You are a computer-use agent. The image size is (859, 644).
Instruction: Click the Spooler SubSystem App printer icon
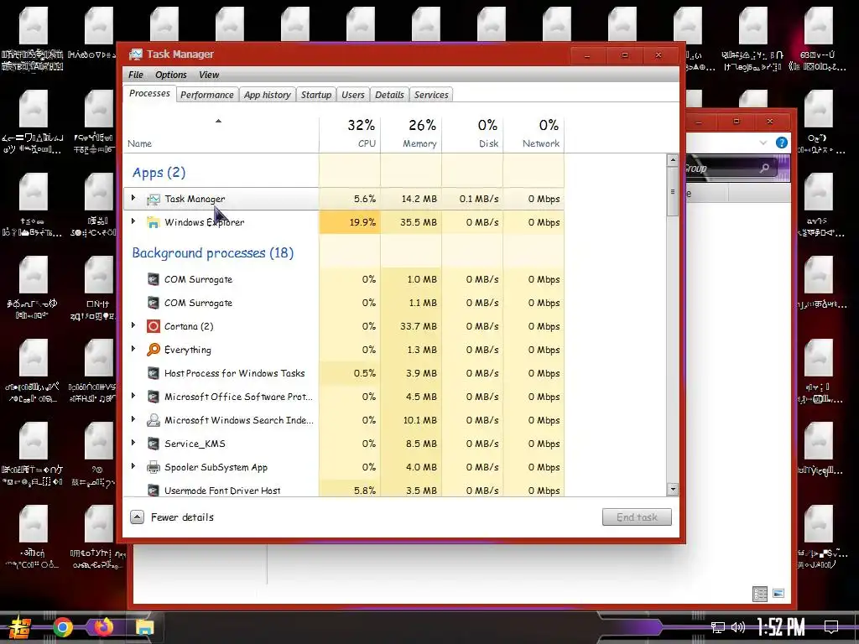[x=154, y=467]
